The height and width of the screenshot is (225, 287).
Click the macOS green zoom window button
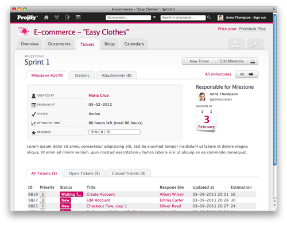25,9
